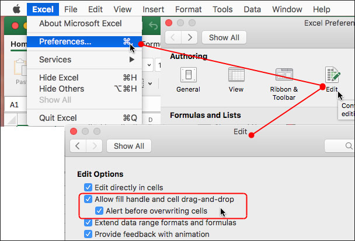
Task: Toggle Allow fill handle and cell drag-and-drop
Action: (88, 200)
